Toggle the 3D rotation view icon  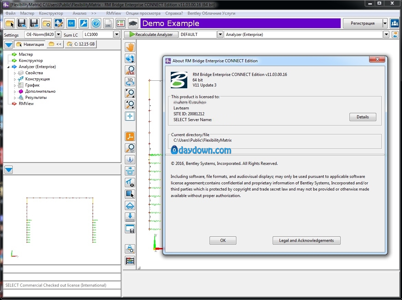[130, 82]
